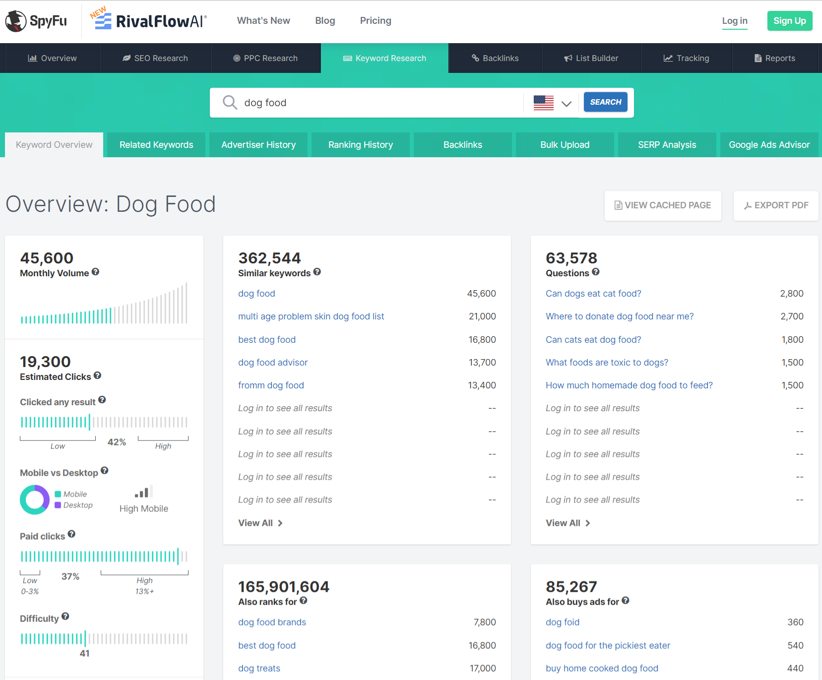This screenshot has height=680, width=822.
Task: Open 'dog treats' keyword link
Action: 259,669
